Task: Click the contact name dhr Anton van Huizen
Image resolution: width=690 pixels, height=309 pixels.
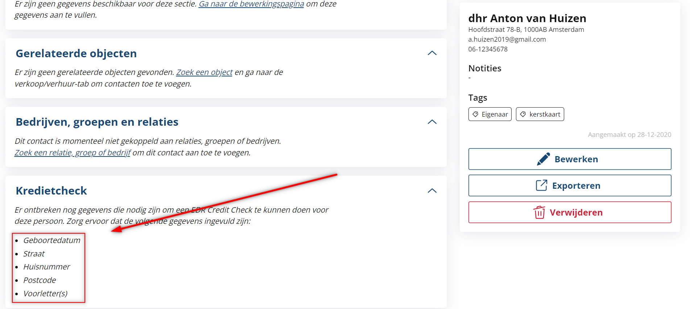Action: point(527,18)
